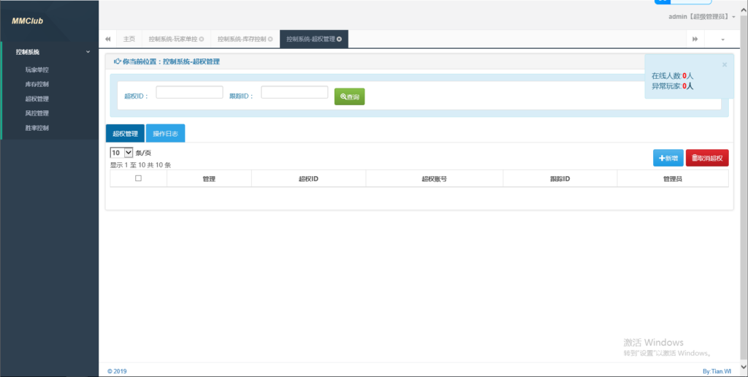Switch to the 操作日志 tab
Viewport: 748px width, 377px height.
pos(165,134)
